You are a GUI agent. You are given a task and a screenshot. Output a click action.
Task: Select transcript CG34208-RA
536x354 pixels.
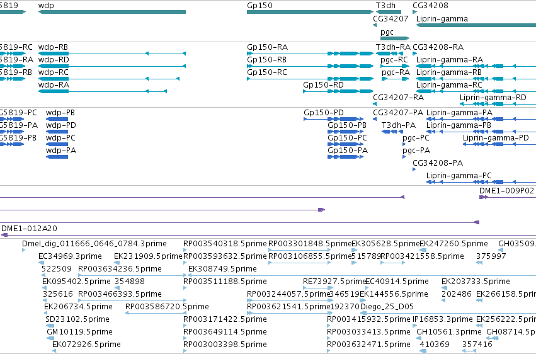(x=438, y=47)
